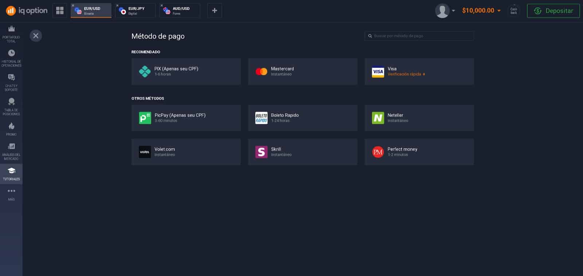Image resolution: width=583 pixels, height=276 pixels.
Task: Click the Mastercard logo icon
Action: pos(261,71)
